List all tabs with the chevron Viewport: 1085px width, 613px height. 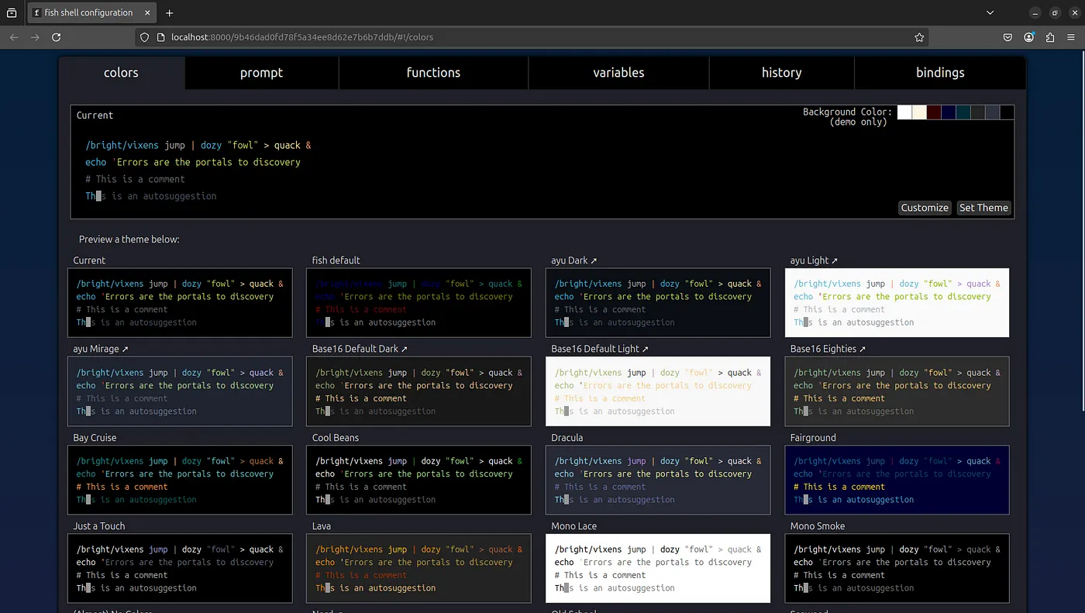click(990, 12)
